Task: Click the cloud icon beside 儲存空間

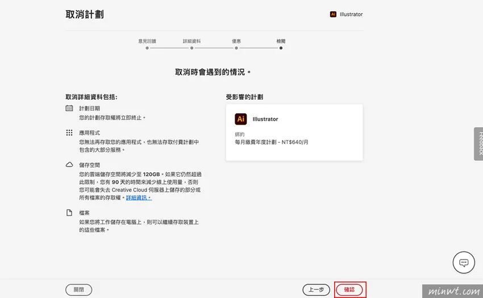Action: point(69,165)
